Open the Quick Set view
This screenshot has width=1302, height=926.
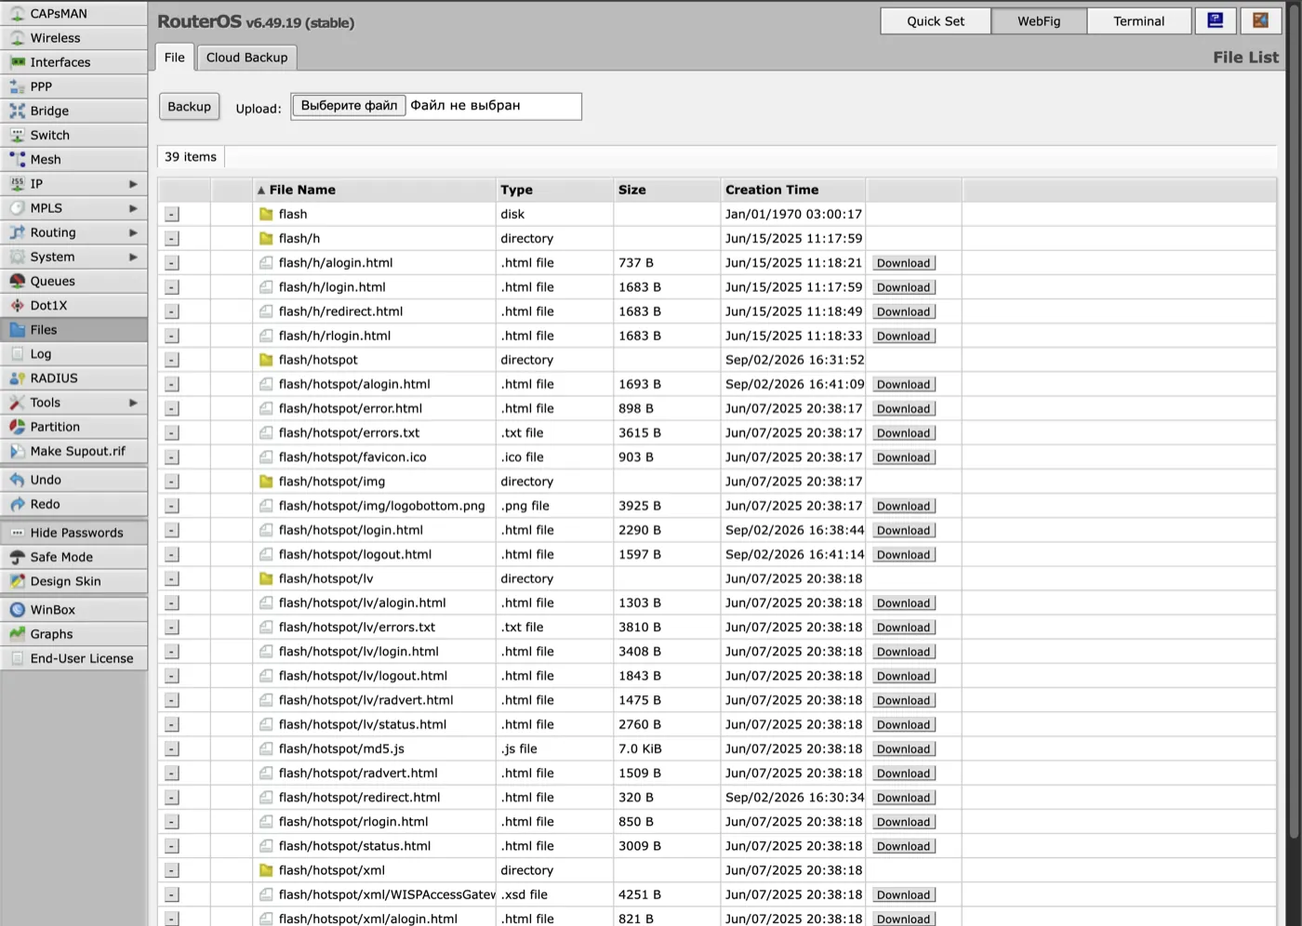(x=936, y=20)
